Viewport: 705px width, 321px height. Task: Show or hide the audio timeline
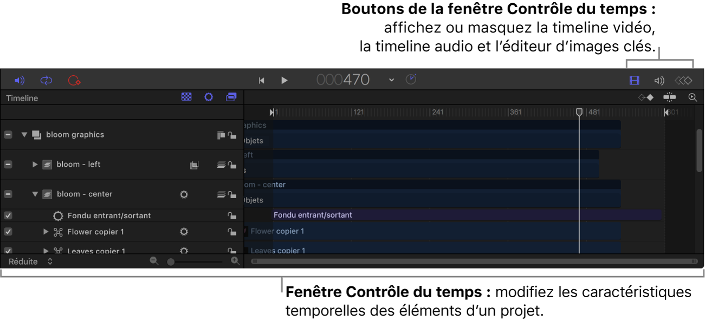point(659,80)
